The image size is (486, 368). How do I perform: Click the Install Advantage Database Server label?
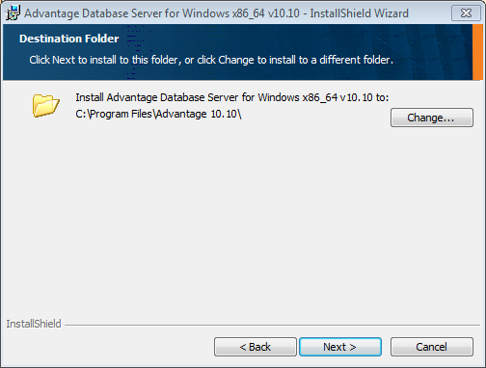click(x=232, y=97)
